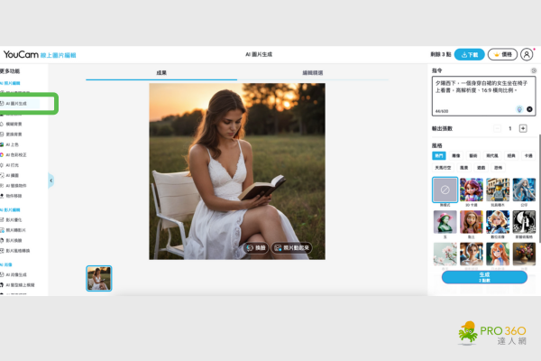Select the AI 上色 tool

[x=12, y=144]
